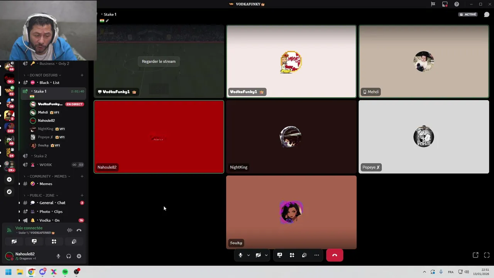This screenshot has height=278, width=494.
Task: Open Spotify from taskbar
Action: (65, 272)
